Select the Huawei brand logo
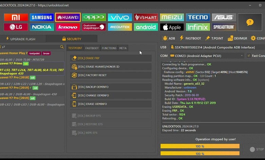 click(x=68, y=17)
